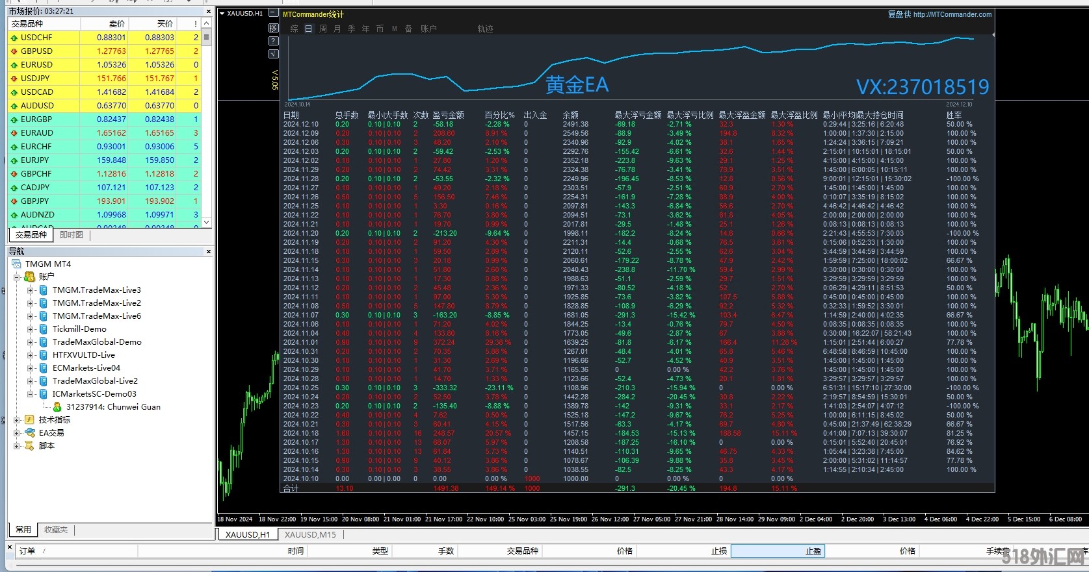The height and width of the screenshot is (572, 1089).
Task: Select the XAUUSD,H1 chart tab
Action: (x=248, y=535)
